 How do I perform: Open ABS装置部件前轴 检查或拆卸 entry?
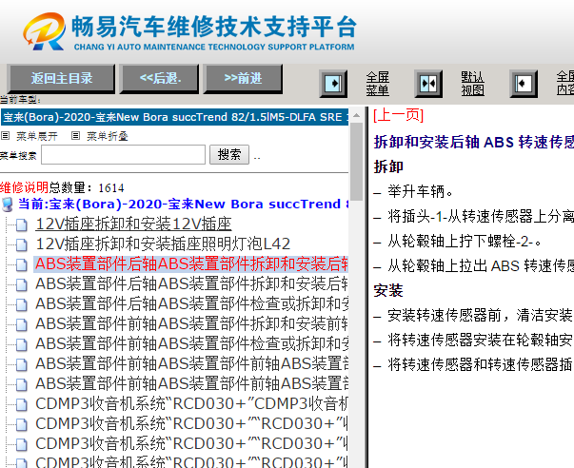click(191, 343)
